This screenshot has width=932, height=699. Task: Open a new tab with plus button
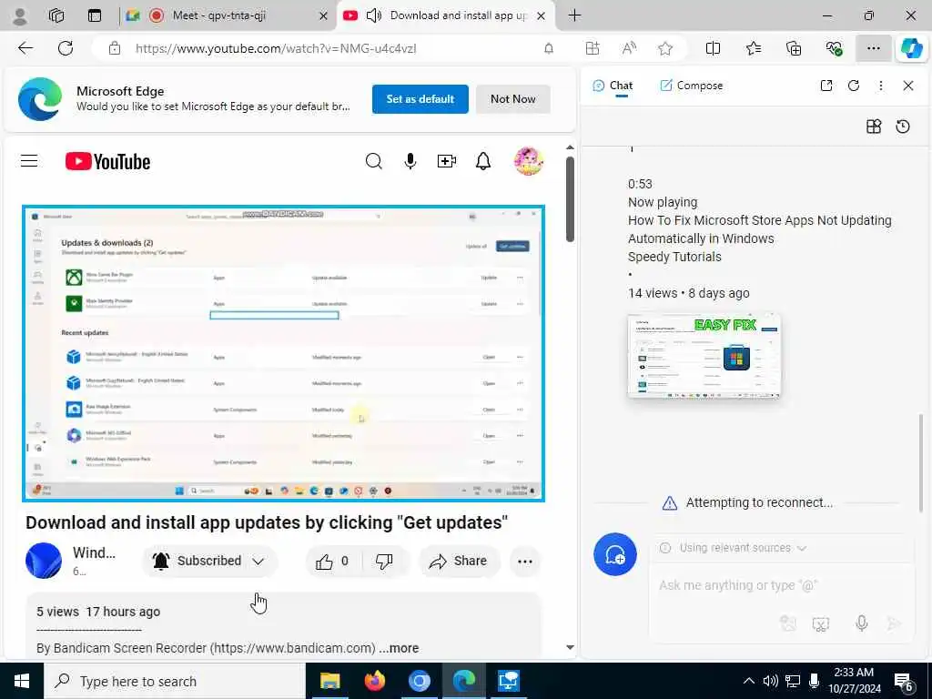coord(575,15)
